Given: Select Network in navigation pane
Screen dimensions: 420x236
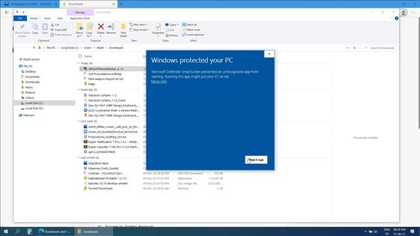Looking at the screenshot, I should pyautogui.click(x=26, y=115).
